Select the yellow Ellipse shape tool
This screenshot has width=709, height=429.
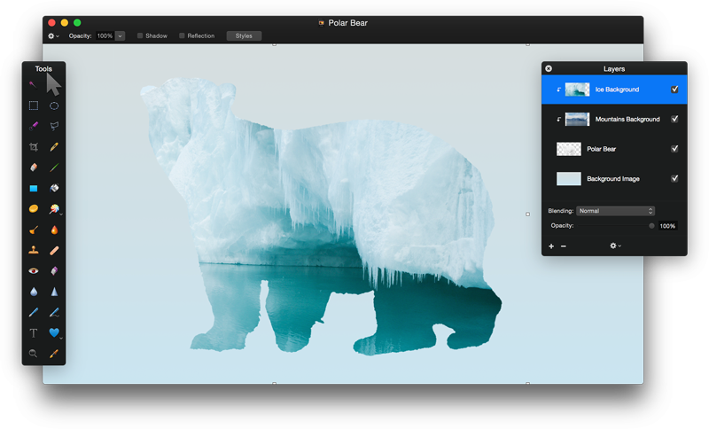(x=34, y=208)
